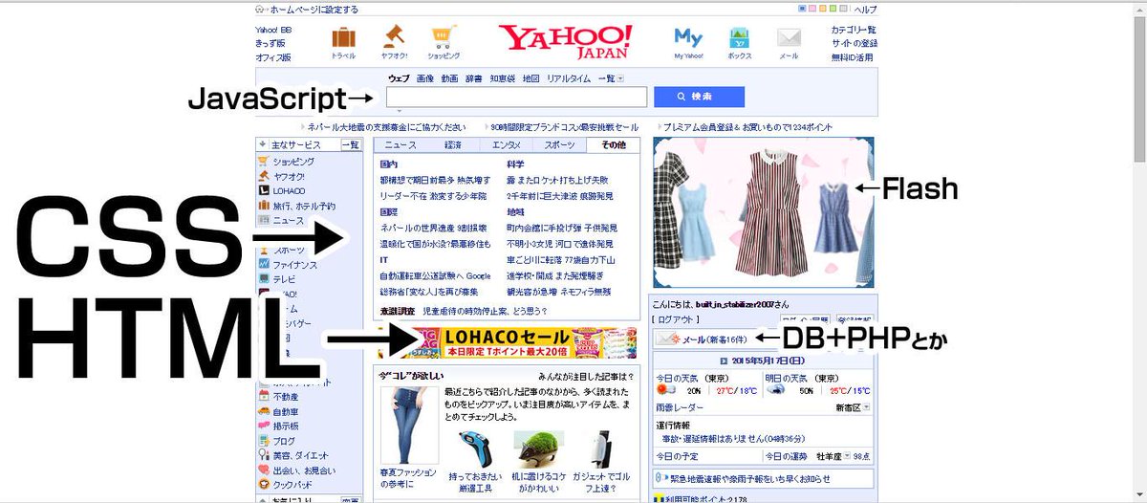Click the 一覧 button beside 主なサービス

coord(351,145)
